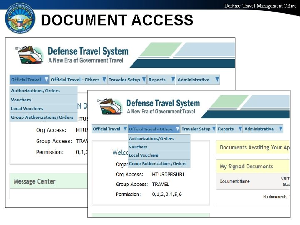
Task: Click Official Travel dropdown arrow in front window
Action: (125, 129)
